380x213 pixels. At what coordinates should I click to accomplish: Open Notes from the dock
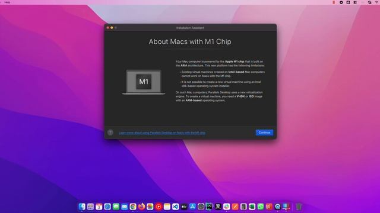click(167, 206)
